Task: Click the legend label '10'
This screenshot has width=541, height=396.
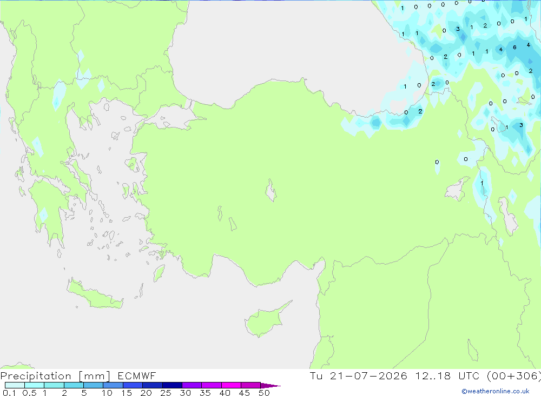Action: click(107, 393)
